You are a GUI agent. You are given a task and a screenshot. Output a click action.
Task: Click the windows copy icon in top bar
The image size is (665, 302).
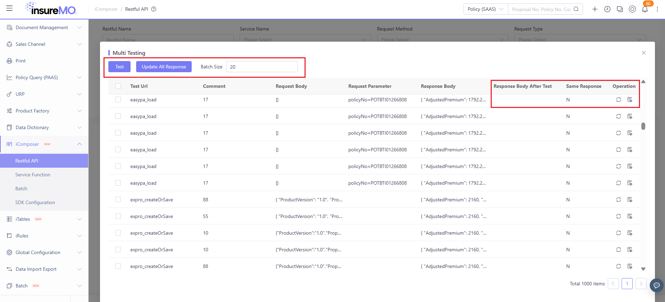click(x=620, y=9)
